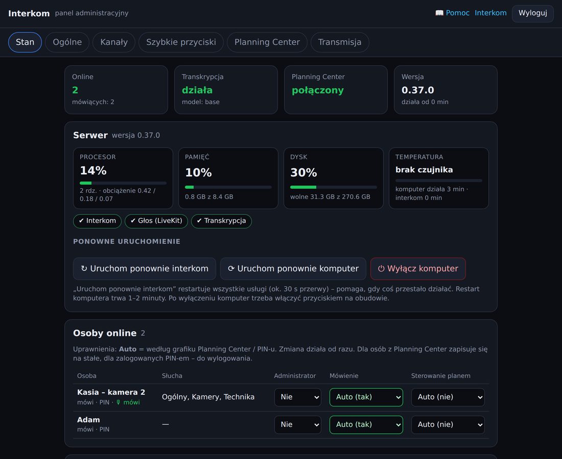This screenshot has width=562, height=459.
Task: Follow the blue Interkom link next to Pomoc
Action: [490, 13]
